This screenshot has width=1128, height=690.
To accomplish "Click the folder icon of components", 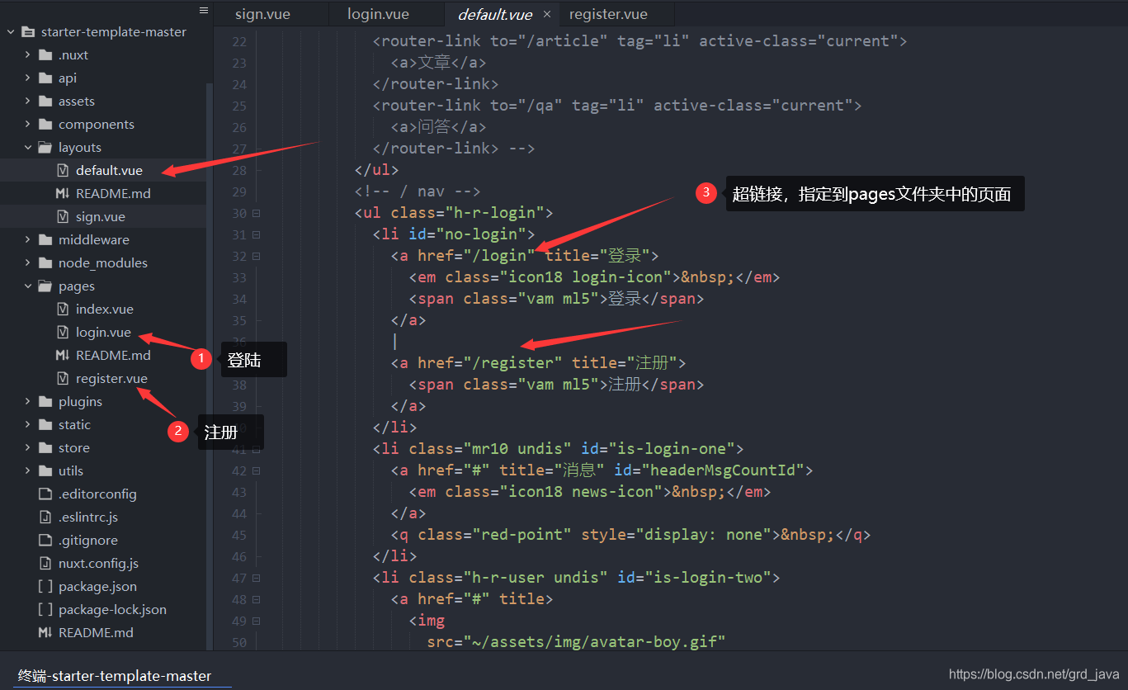I will 45,125.
